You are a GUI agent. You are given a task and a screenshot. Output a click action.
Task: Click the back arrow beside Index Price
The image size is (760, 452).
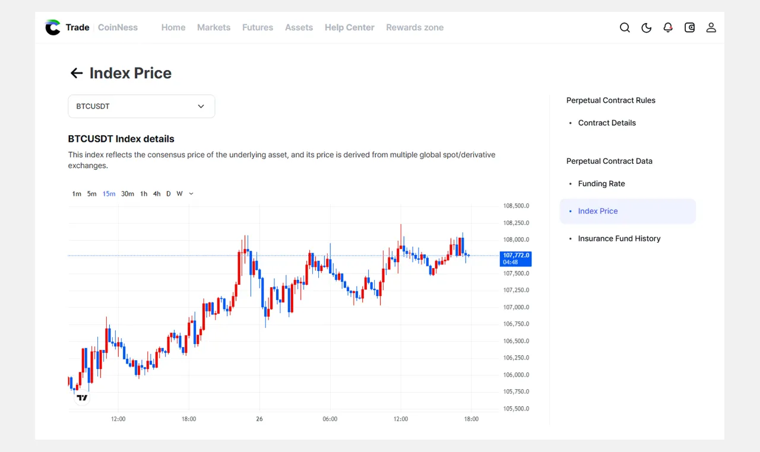(x=77, y=73)
